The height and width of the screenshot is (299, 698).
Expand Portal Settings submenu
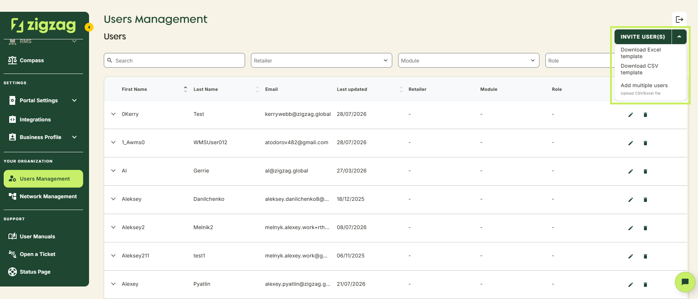pos(74,100)
